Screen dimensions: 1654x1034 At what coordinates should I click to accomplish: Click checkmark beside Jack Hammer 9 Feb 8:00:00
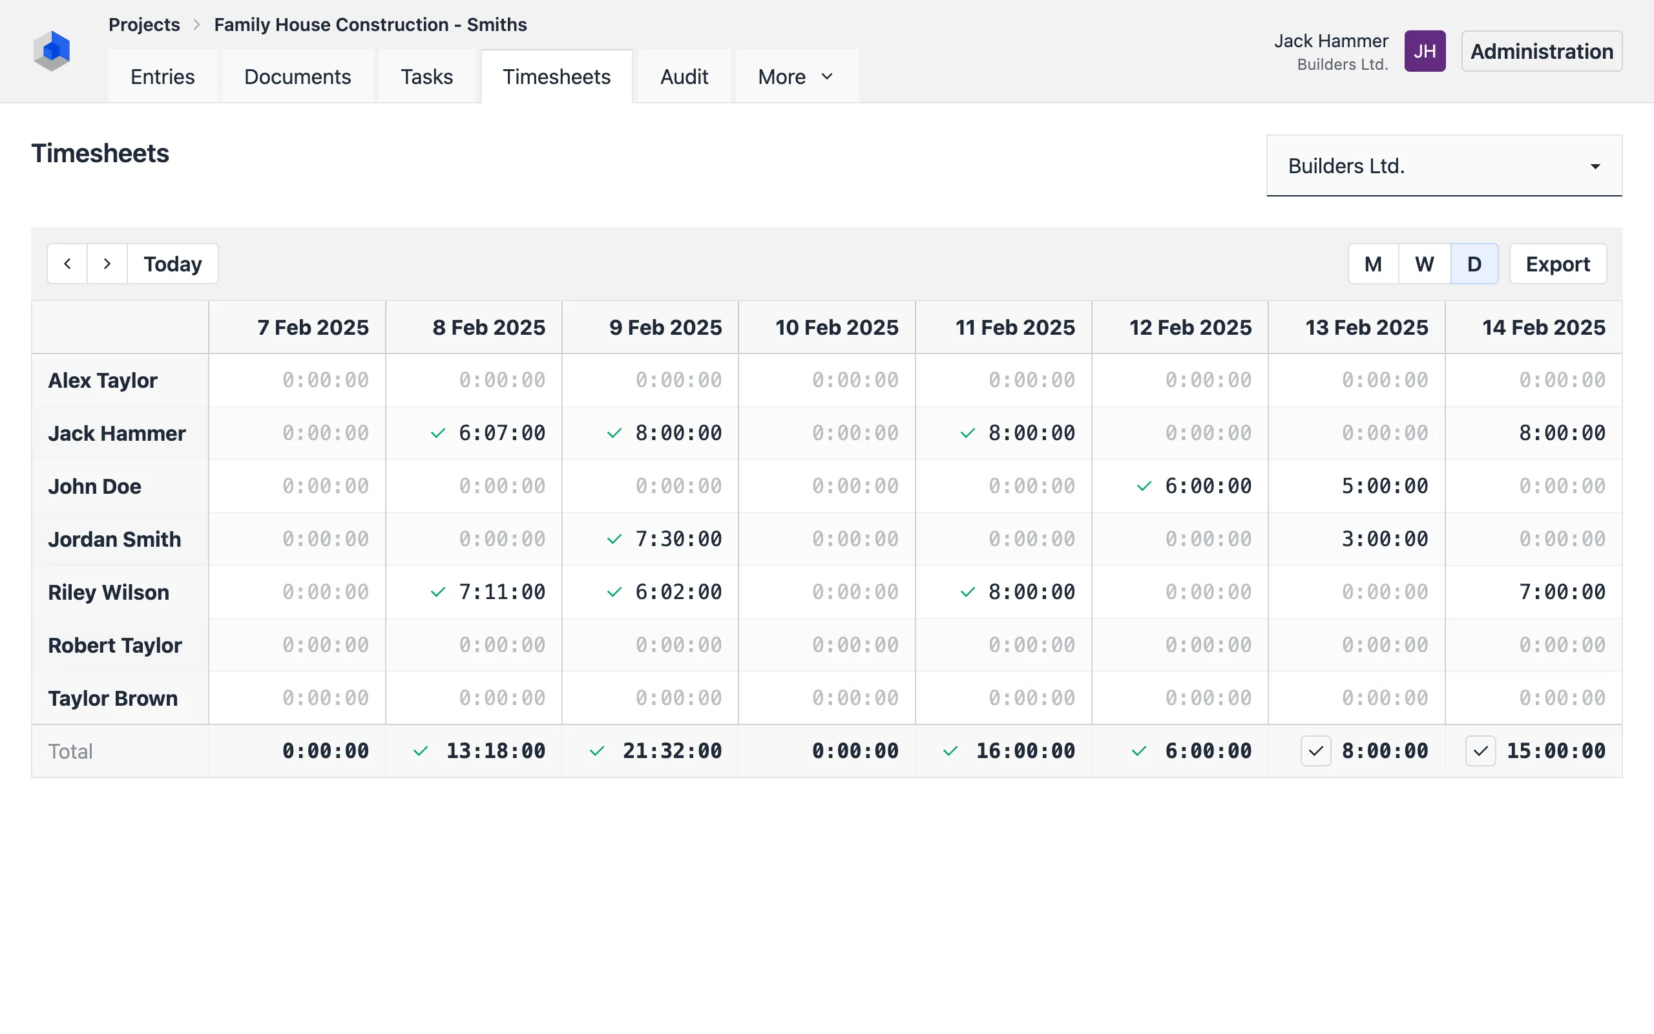(x=614, y=433)
